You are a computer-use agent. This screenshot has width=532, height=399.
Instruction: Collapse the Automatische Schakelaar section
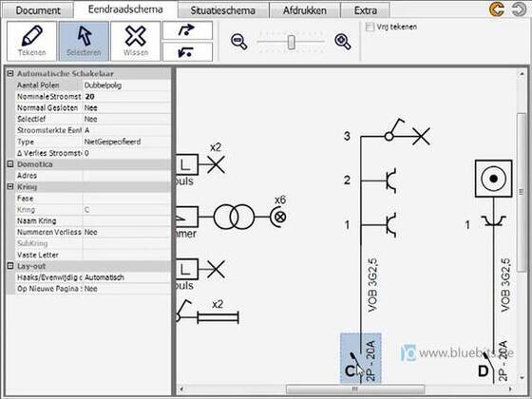(10, 73)
